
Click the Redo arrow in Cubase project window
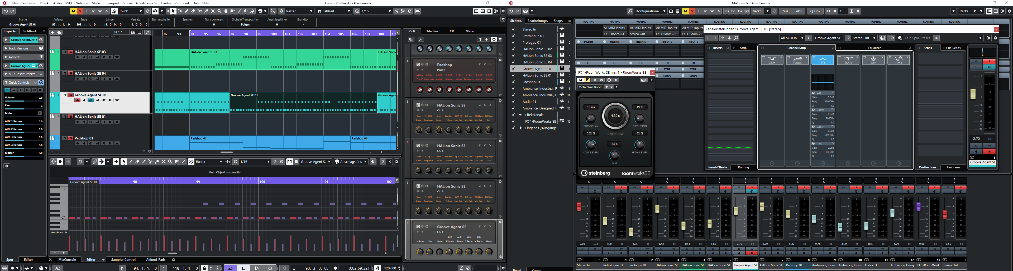[x=12, y=11]
